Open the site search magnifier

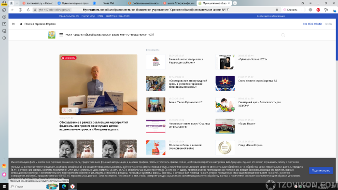(283, 35)
